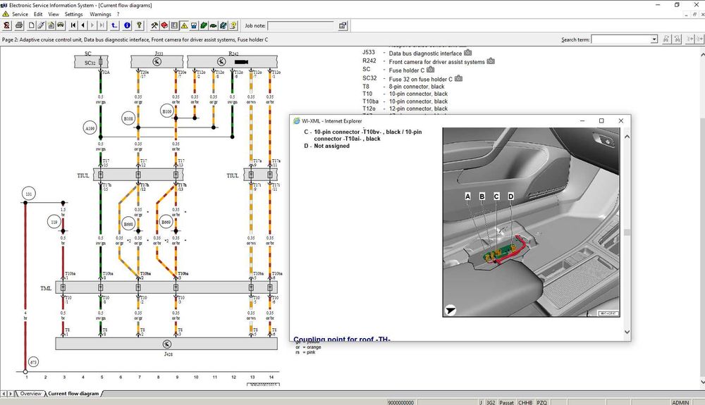
Task: Click connector label C in the car image
Action: [x=496, y=197]
